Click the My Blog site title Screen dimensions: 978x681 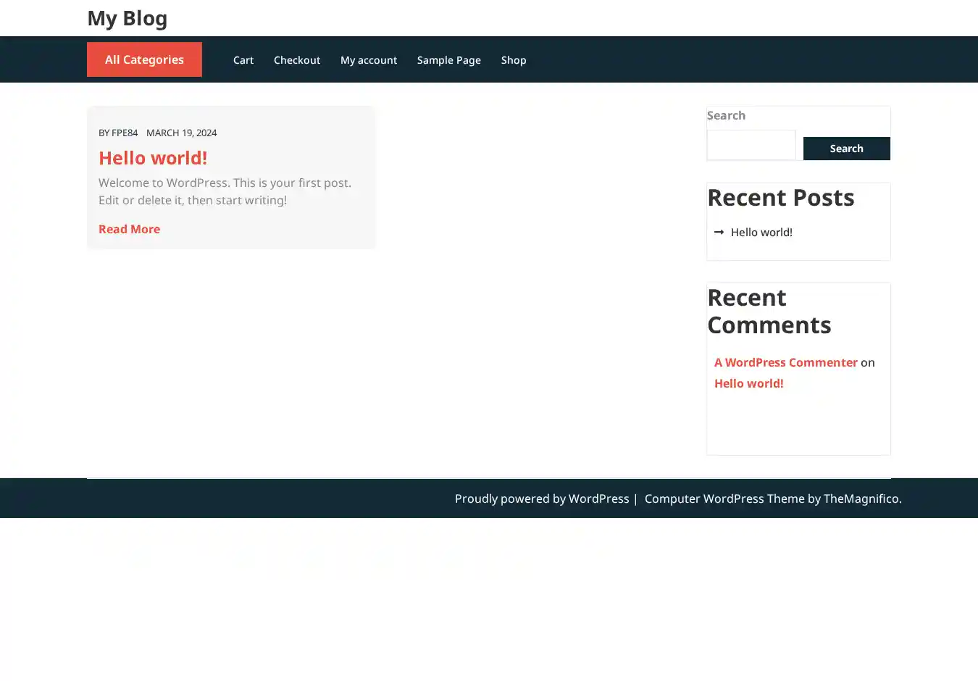[x=127, y=18]
